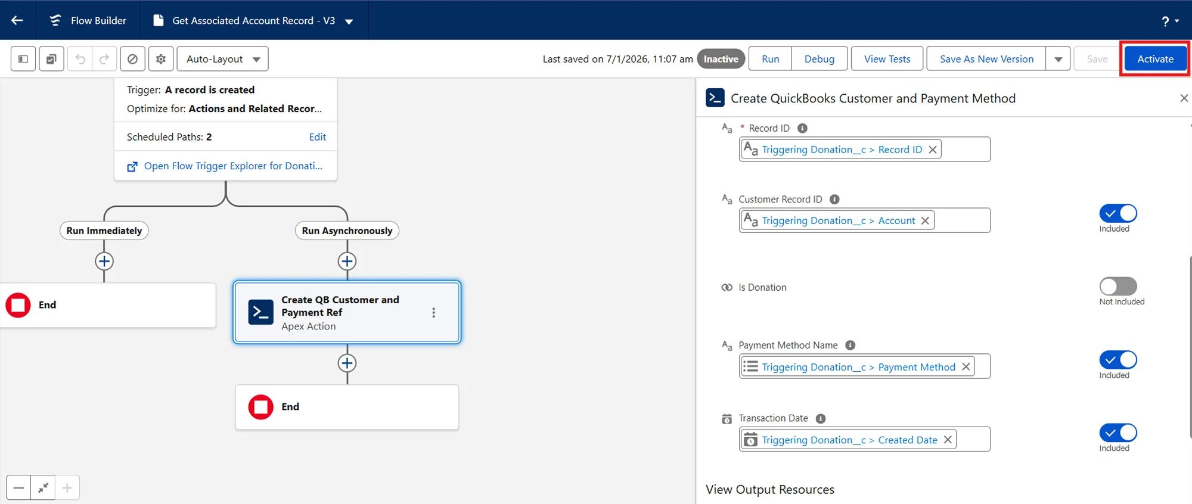Toggle Customer Record ID Included switch
Image resolution: width=1192 pixels, height=504 pixels.
point(1118,213)
